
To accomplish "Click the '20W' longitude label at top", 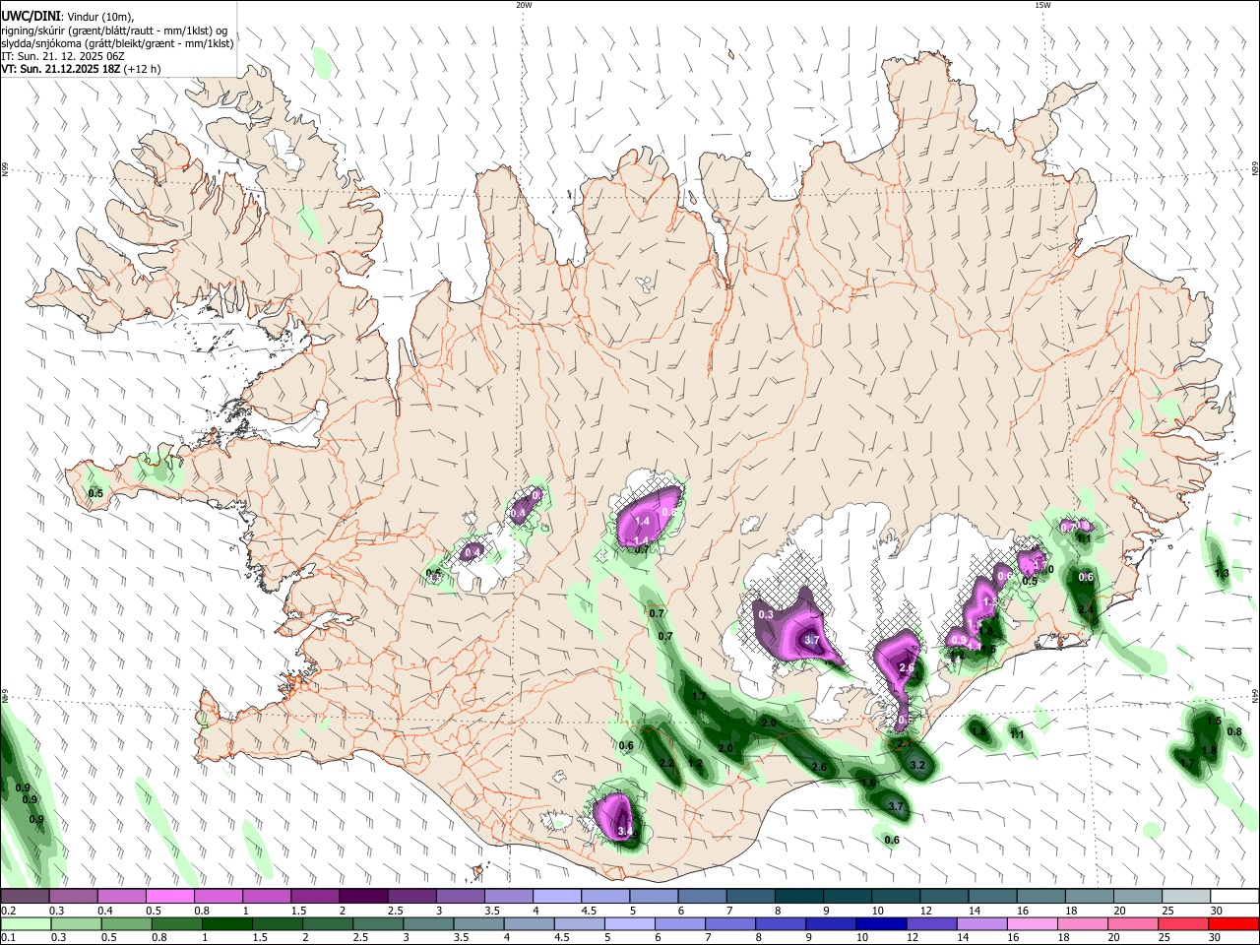I will point(524,5).
